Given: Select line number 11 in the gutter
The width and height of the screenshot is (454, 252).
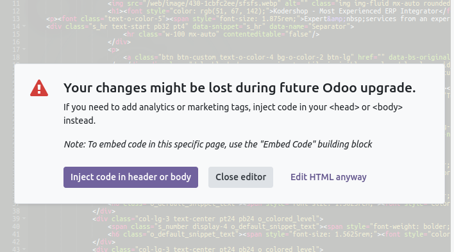Looking at the screenshot, I should pyautogui.click(x=16, y=3).
